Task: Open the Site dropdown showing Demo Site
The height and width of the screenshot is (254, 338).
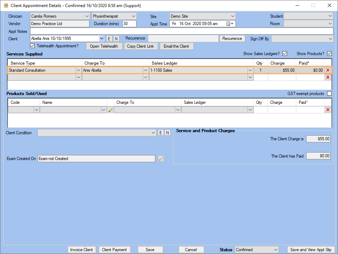Action: click(x=232, y=16)
